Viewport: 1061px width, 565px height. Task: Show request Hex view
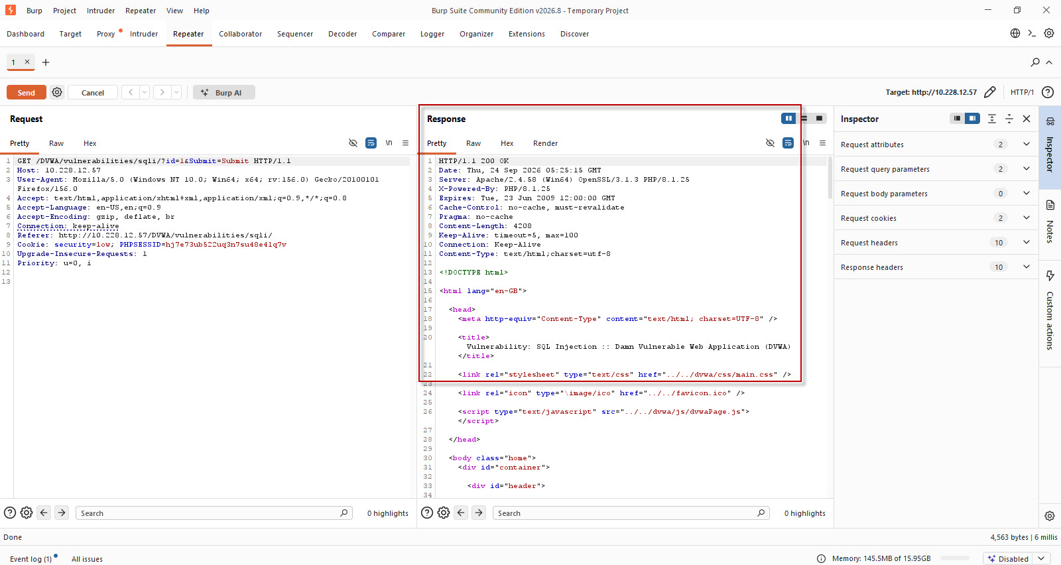point(90,143)
